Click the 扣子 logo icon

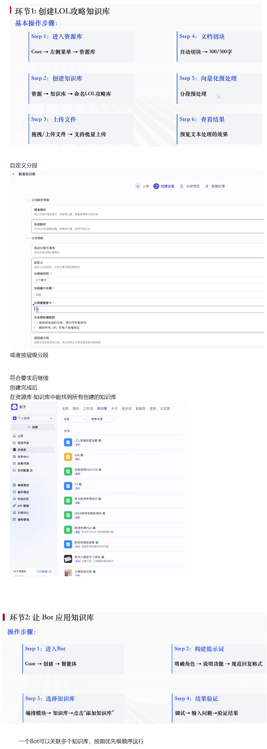point(14,407)
